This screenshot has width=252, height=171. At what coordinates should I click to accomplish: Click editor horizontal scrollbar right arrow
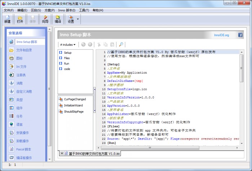[237, 148]
